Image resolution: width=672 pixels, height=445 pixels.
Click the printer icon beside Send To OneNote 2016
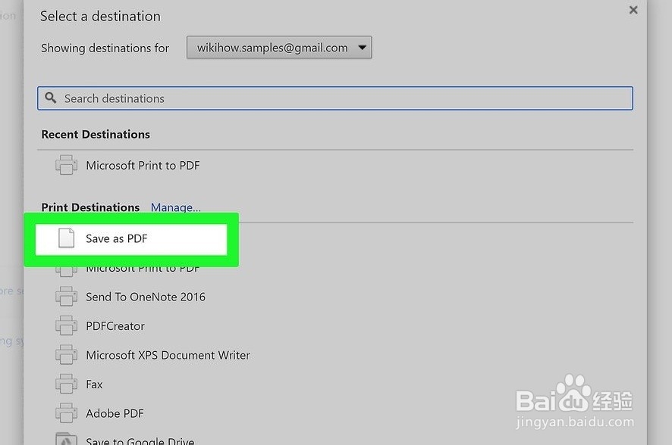tap(67, 296)
